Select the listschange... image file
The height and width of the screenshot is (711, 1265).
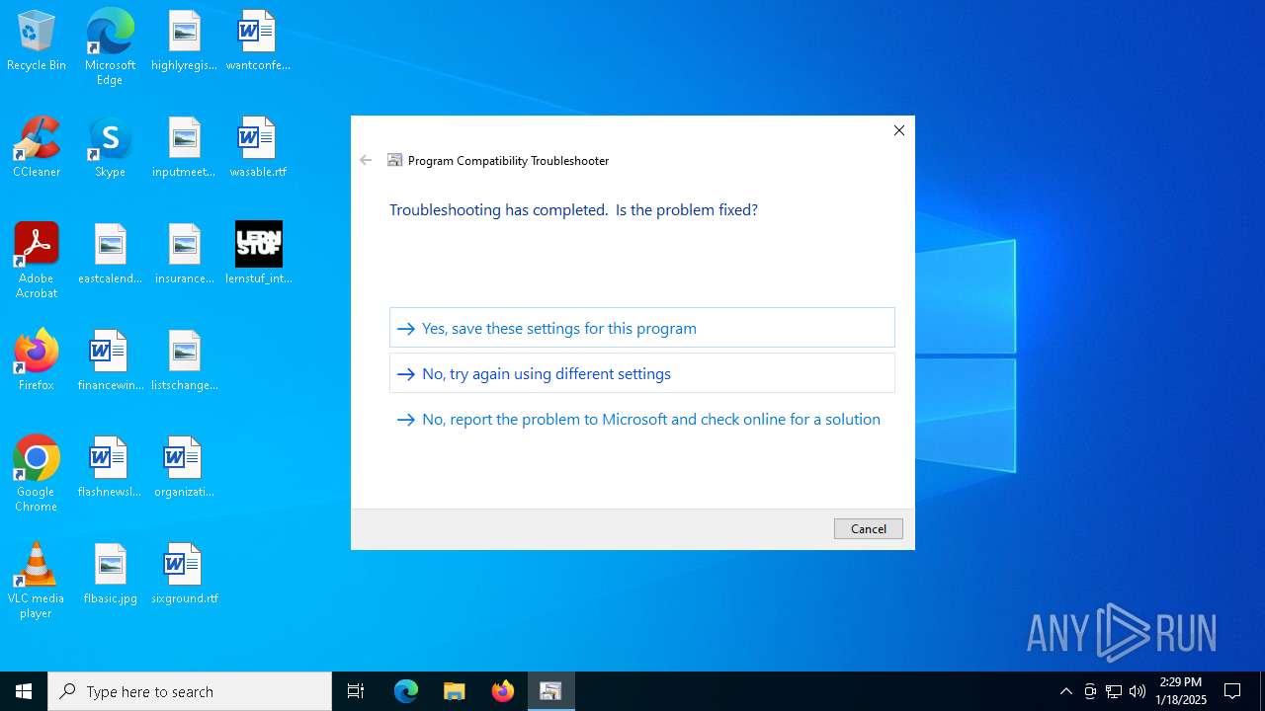pyautogui.click(x=184, y=361)
